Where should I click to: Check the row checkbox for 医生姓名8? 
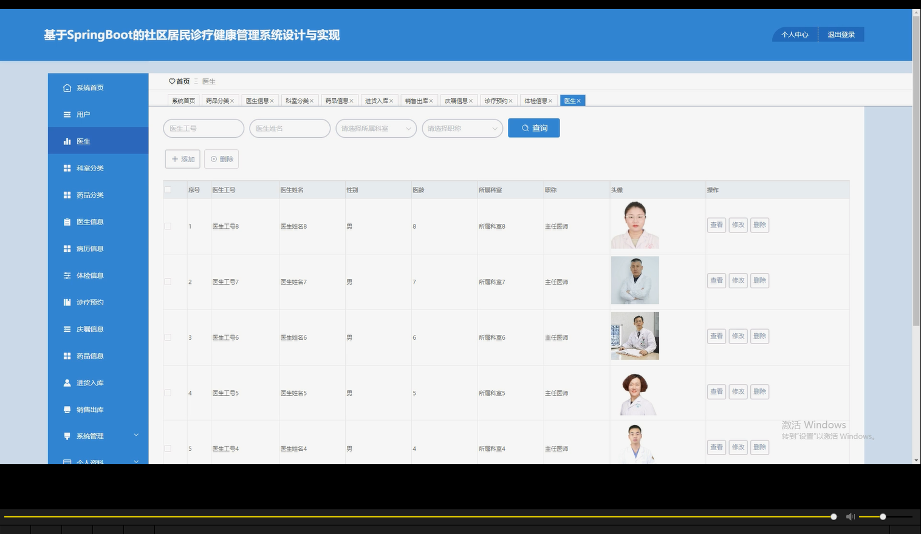point(168,226)
